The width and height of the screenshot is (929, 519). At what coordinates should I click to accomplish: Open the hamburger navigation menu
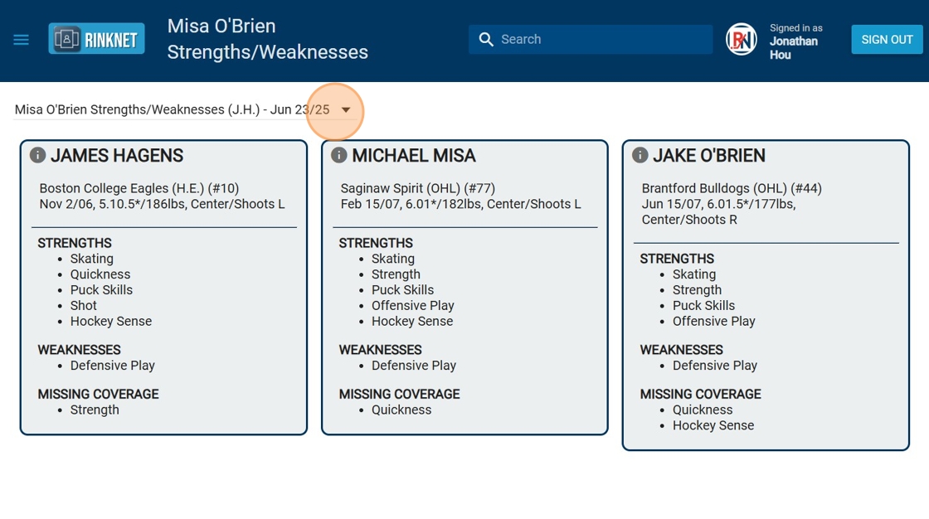tap(22, 39)
